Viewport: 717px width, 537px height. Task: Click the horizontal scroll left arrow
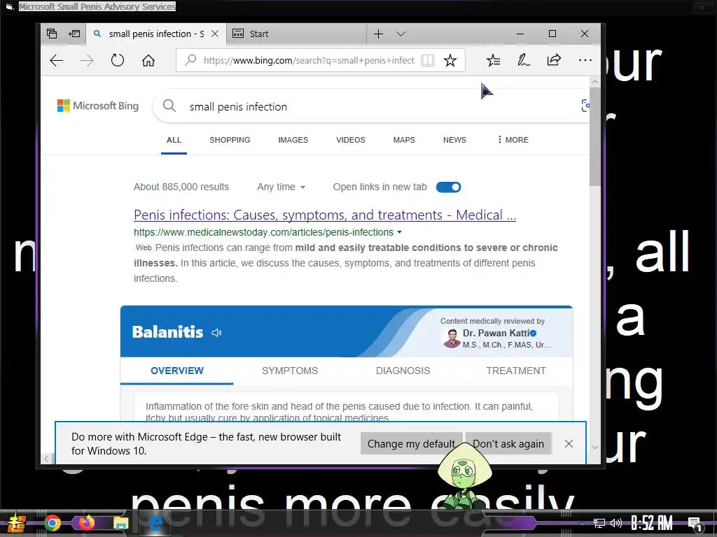tap(46, 458)
